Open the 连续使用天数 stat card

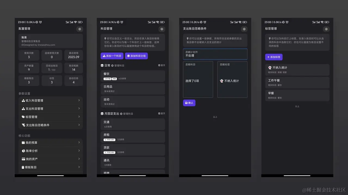pyautogui.click(x=52, y=55)
